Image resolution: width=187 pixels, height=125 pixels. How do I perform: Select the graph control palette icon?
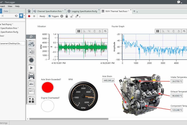click(31, 44)
